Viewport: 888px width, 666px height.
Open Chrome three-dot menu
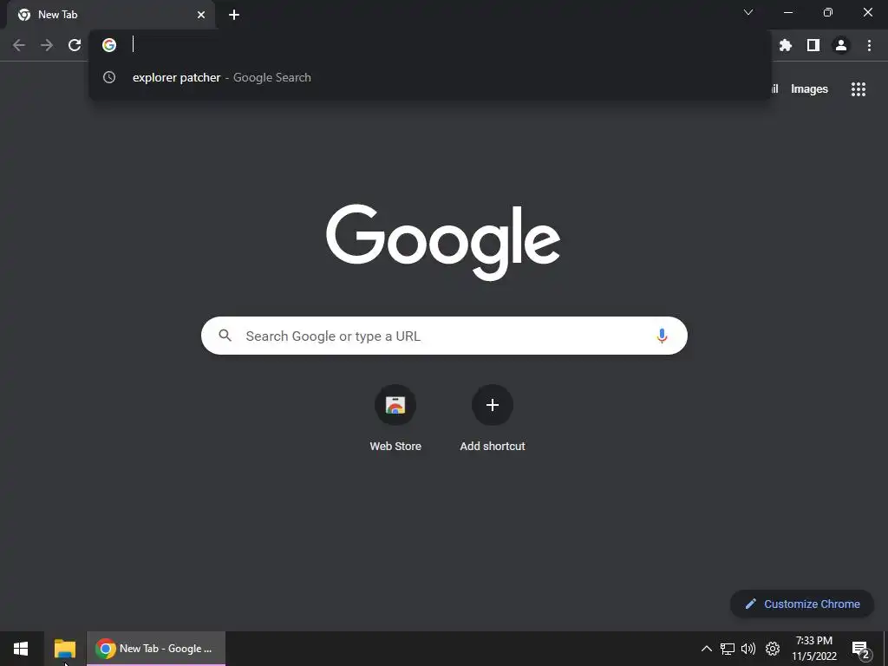point(869,45)
